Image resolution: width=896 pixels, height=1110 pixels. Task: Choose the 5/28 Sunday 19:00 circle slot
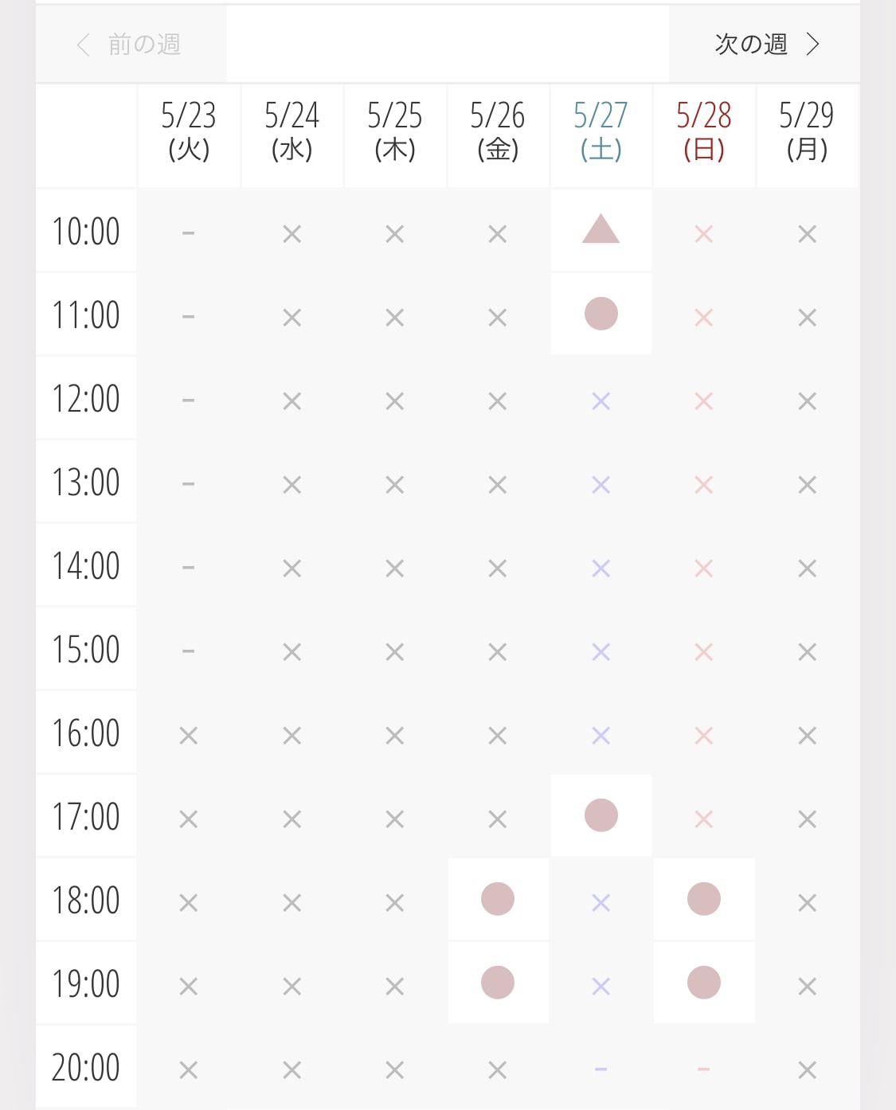click(x=704, y=983)
